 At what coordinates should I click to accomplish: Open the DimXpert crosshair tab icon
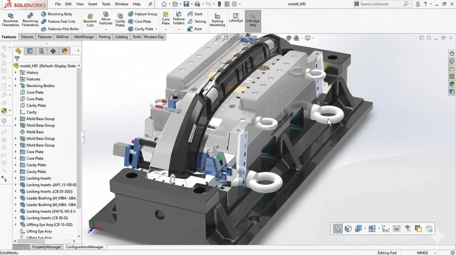point(53,51)
